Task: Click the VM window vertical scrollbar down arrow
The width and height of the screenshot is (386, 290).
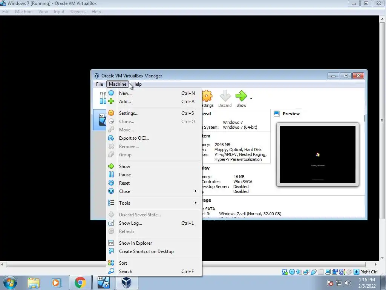Action: coord(382,258)
